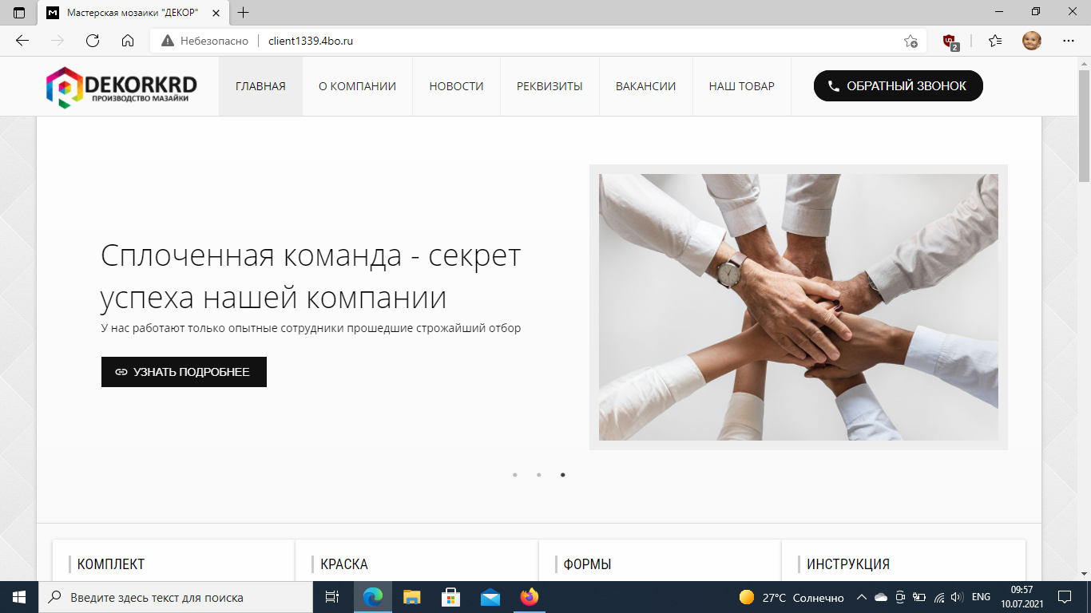The width and height of the screenshot is (1091, 613).
Task: Open File Explorer from the taskbar
Action: click(x=411, y=597)
